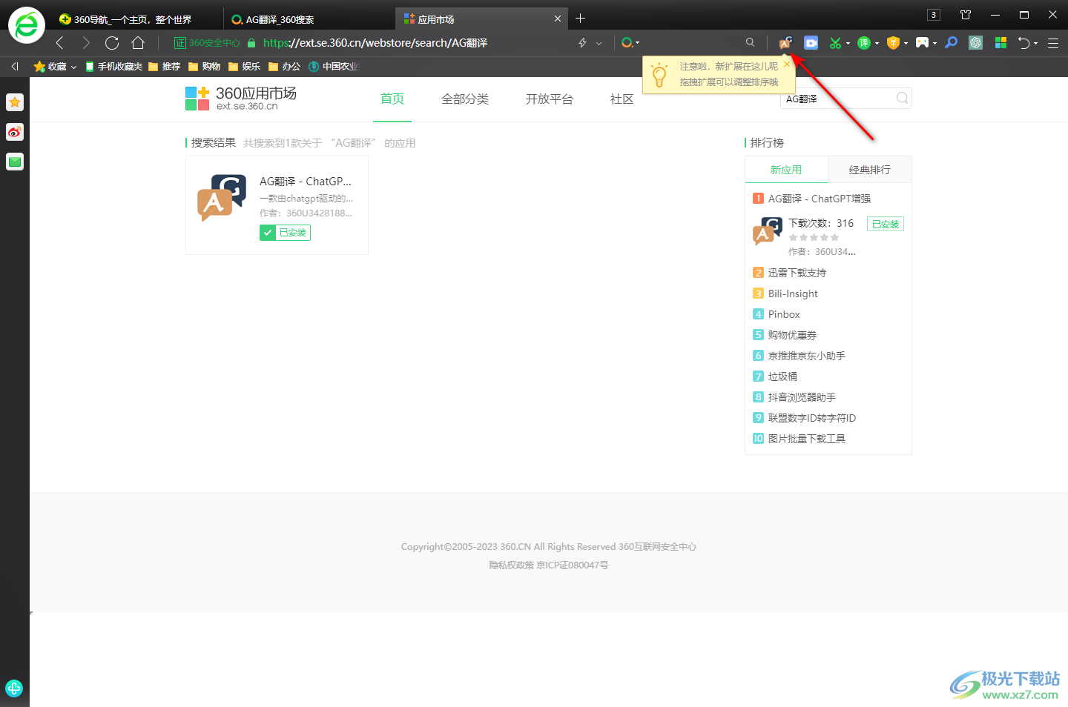The height and width of the screenshot is (707, 1068).
Task: Click the game controller extension icon
Action: pyautogui.click(x=922, y=43)
